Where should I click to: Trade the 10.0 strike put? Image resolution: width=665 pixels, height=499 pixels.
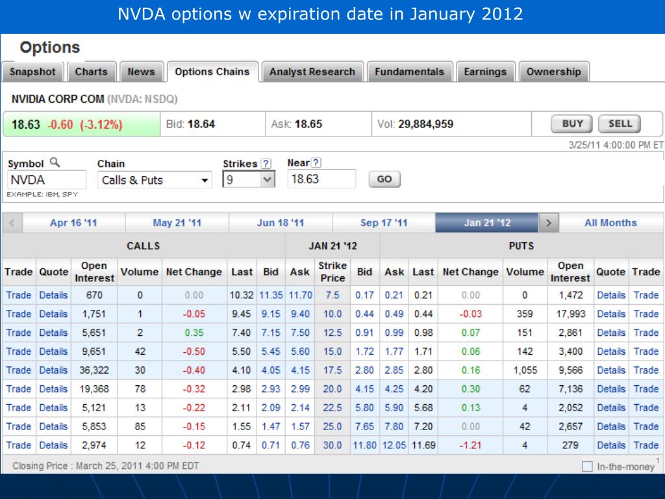coord(646,314)
